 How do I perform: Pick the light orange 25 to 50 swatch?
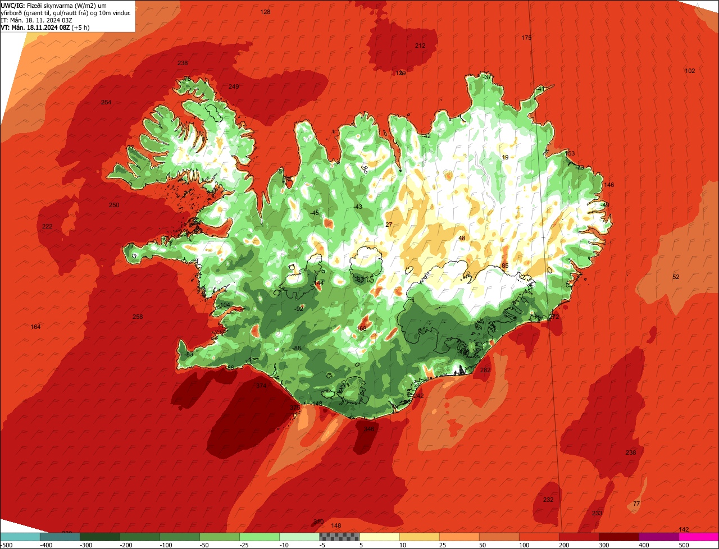tap(458, 537)
